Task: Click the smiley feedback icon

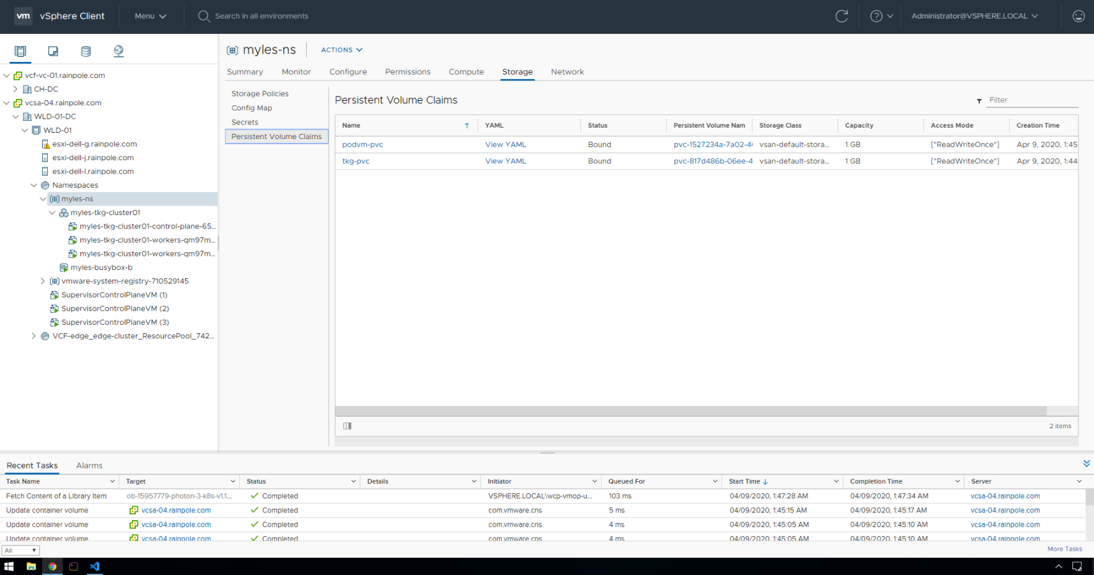Action: (1078, 16)
